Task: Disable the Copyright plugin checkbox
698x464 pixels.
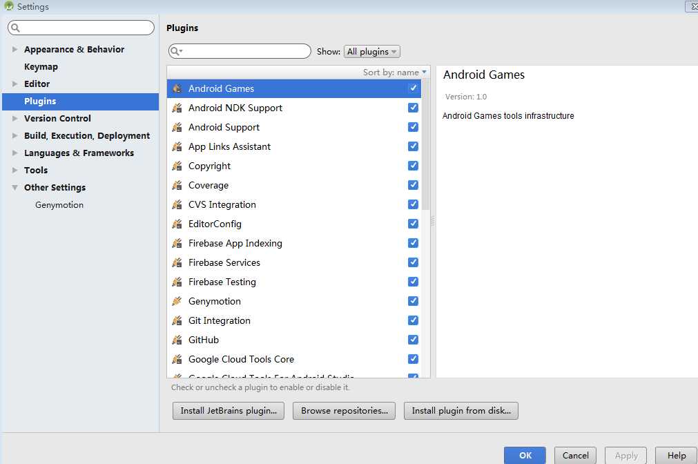Action: (x=413, y=166)
